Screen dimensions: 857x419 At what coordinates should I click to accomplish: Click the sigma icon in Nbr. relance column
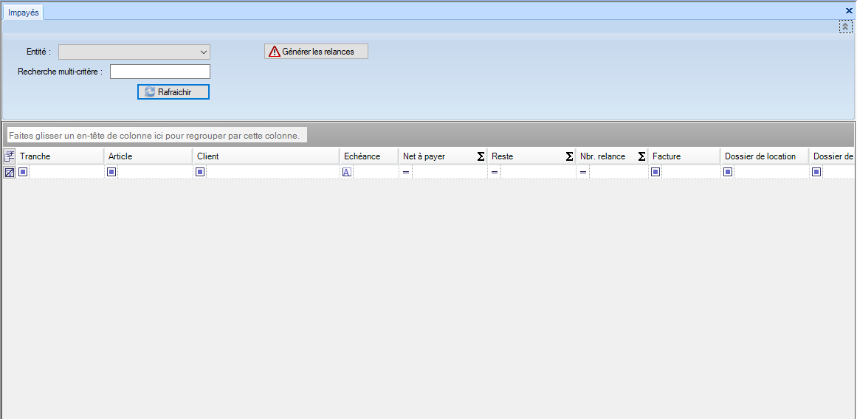(641, 156)
